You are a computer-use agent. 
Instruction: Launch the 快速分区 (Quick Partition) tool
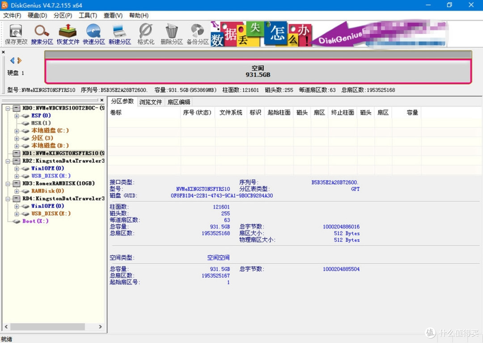click(x=93, y=33)
